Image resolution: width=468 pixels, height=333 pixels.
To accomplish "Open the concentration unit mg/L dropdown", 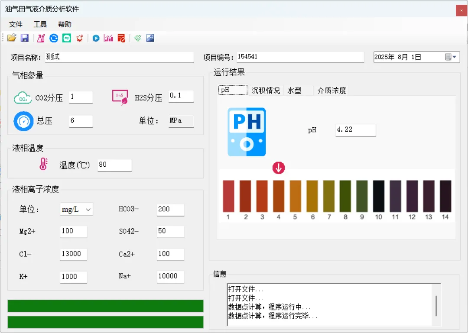I will (x=76, y=210).
